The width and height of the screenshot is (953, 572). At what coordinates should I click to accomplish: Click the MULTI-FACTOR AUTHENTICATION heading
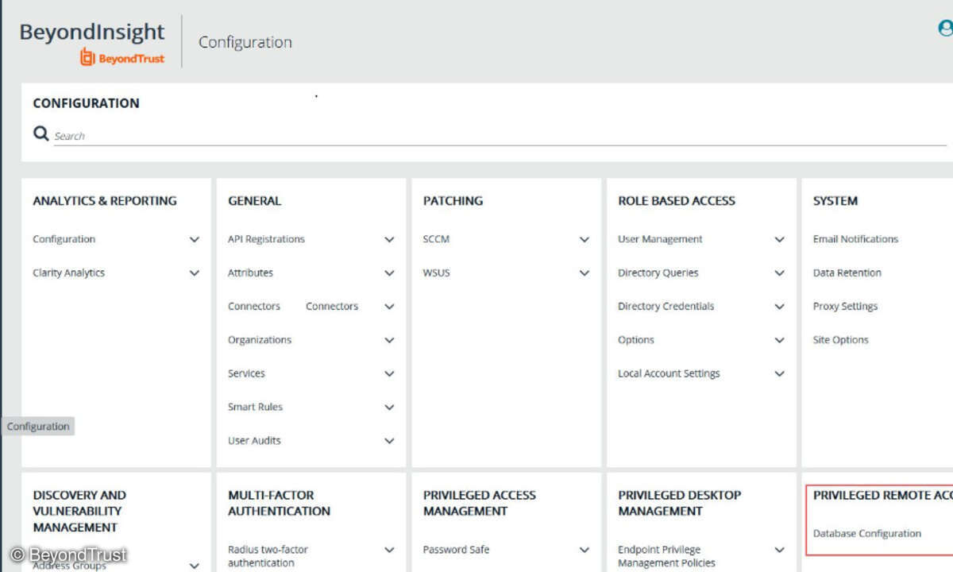click(279, 503)
